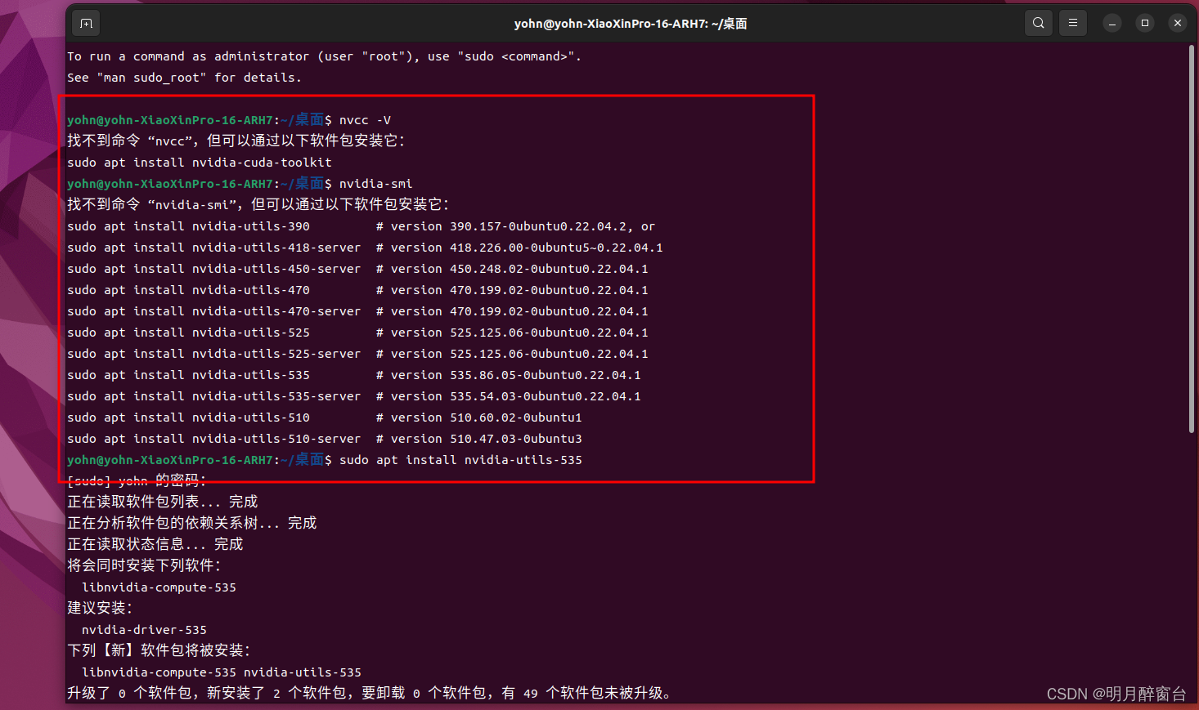This screenshot has width=1199, height=710.
Task: Click the line '正在读取软件包列表... 完成'
Action: [162, 502]
